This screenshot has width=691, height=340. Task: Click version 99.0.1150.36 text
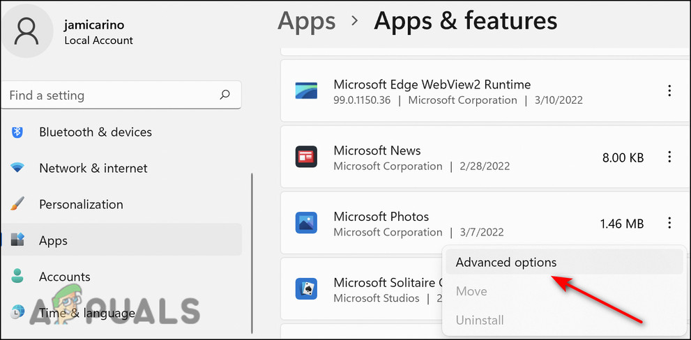(x=363, y=100)
